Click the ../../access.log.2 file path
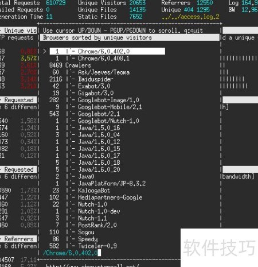This screenshot has width=258, height=267. [190, 17]
